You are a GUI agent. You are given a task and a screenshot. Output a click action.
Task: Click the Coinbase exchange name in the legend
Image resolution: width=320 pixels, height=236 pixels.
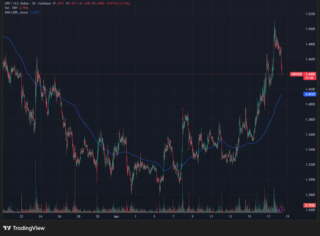coord(44,3)
